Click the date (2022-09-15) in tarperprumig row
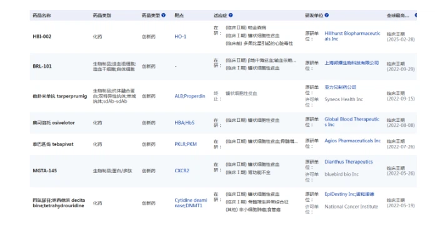 [x=401, y=99]
